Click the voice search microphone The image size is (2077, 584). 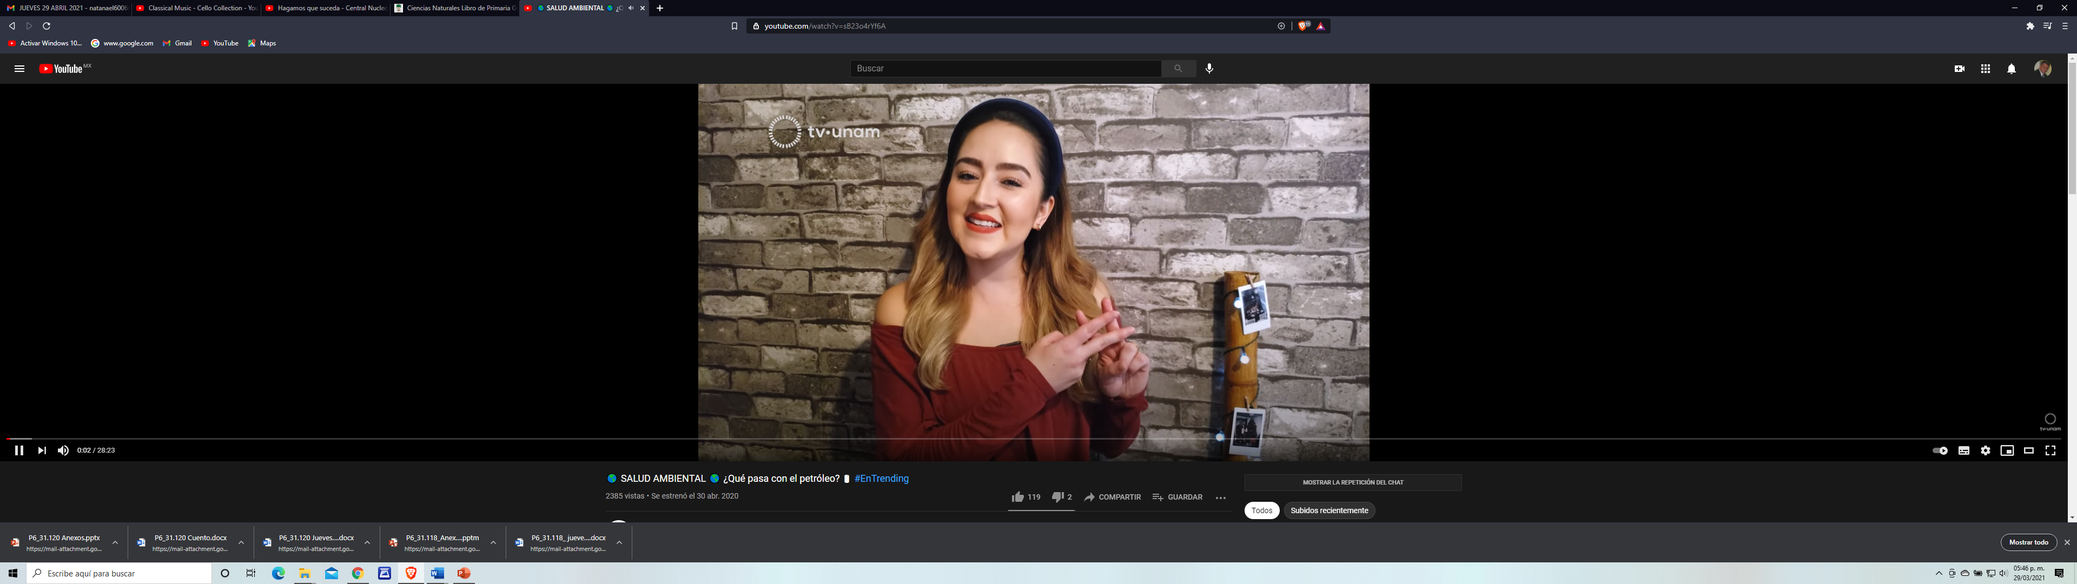coord(1209,69)
